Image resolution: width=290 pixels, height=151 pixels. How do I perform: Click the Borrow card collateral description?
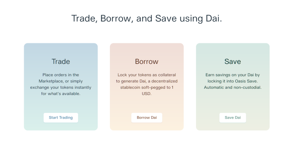[x=147, y=84]
